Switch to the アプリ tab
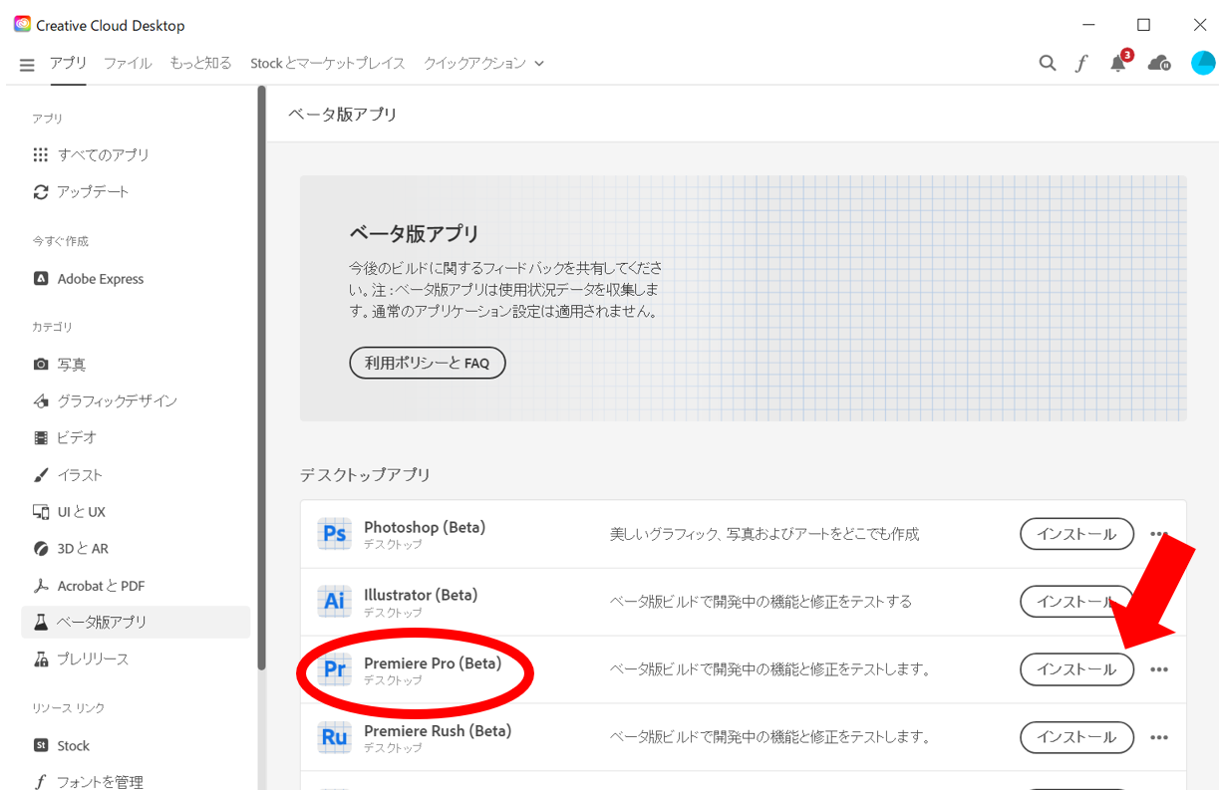Screen dimensions: 1223x790 click(69, 63)
